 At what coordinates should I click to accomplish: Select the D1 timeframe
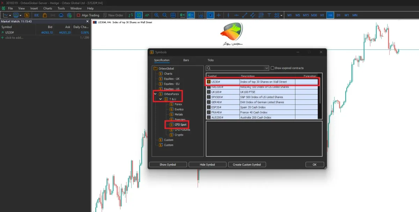click(338, 15)
